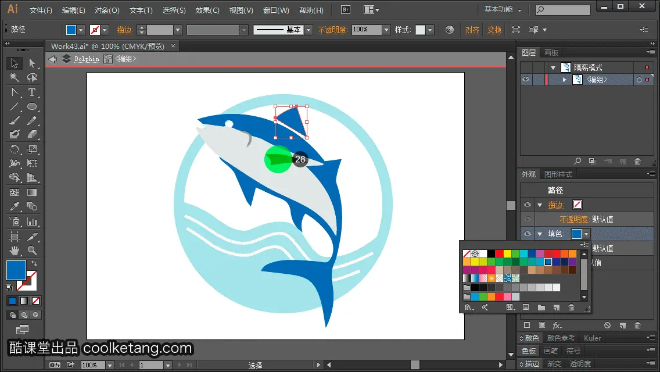Toggle visibility of stroke 不透明度 row
The width and height of the screenshot is (660, 372).
click(x=528, y=219)
